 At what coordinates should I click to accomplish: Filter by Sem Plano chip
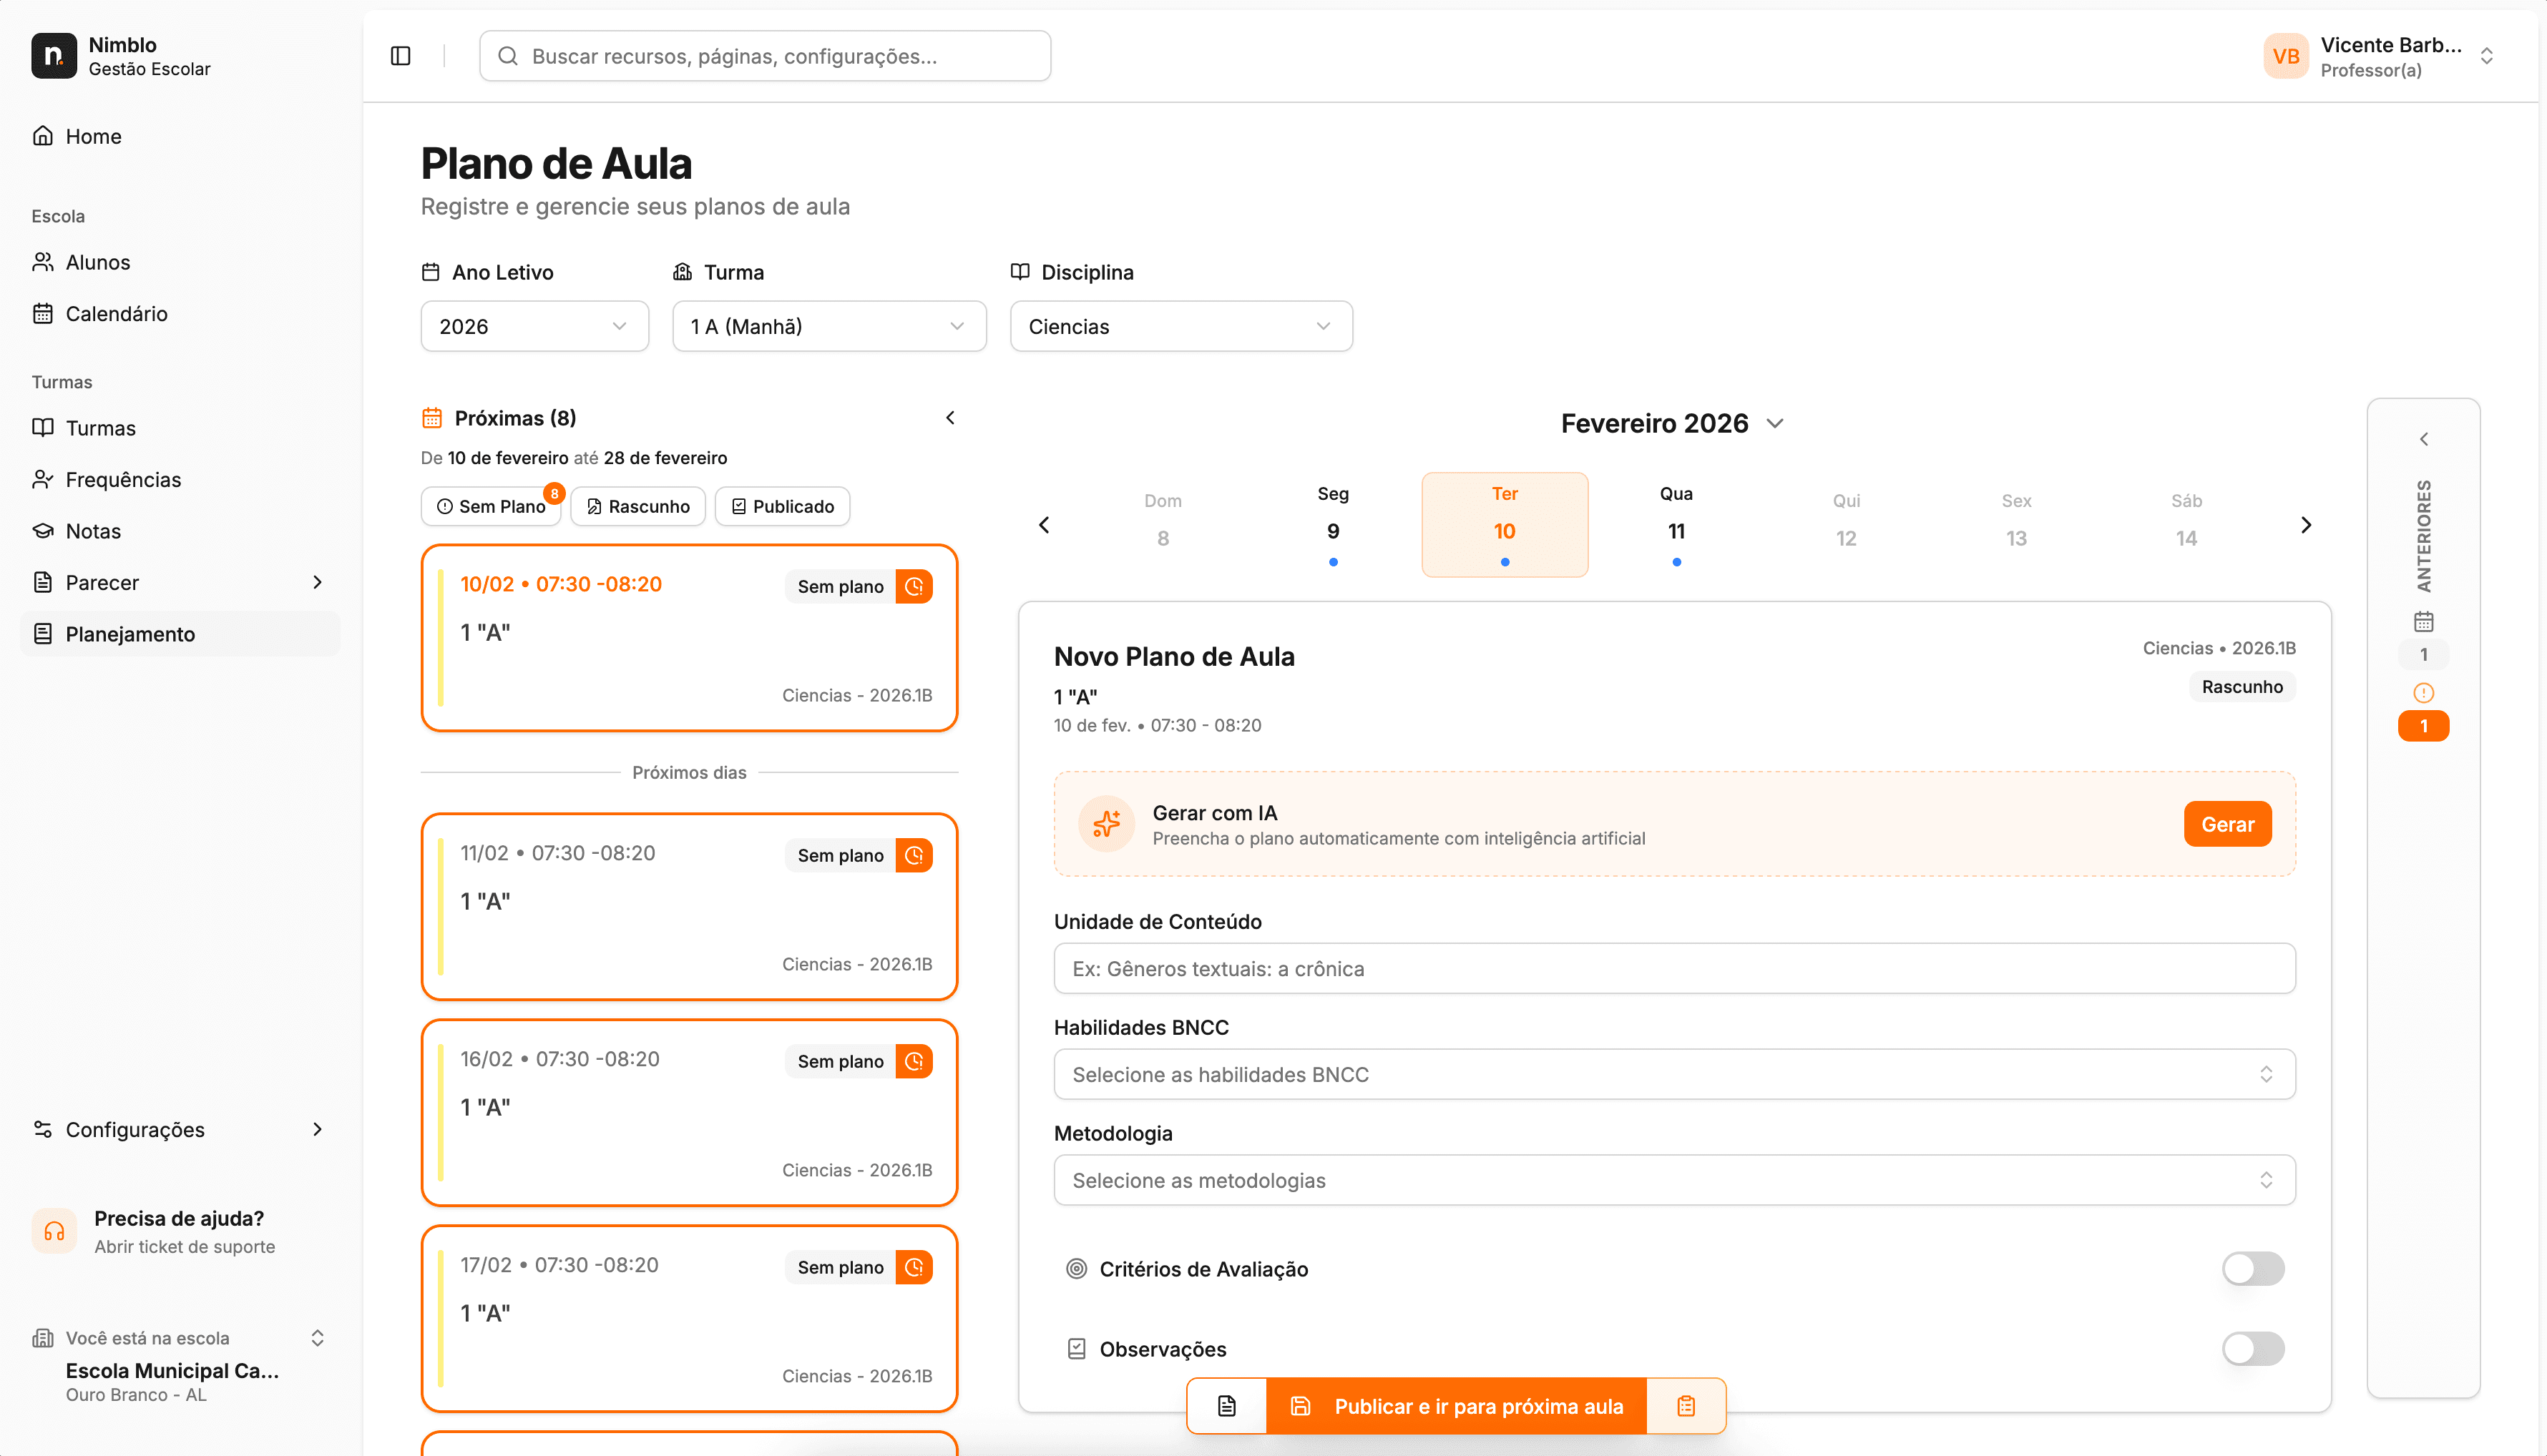490,507
